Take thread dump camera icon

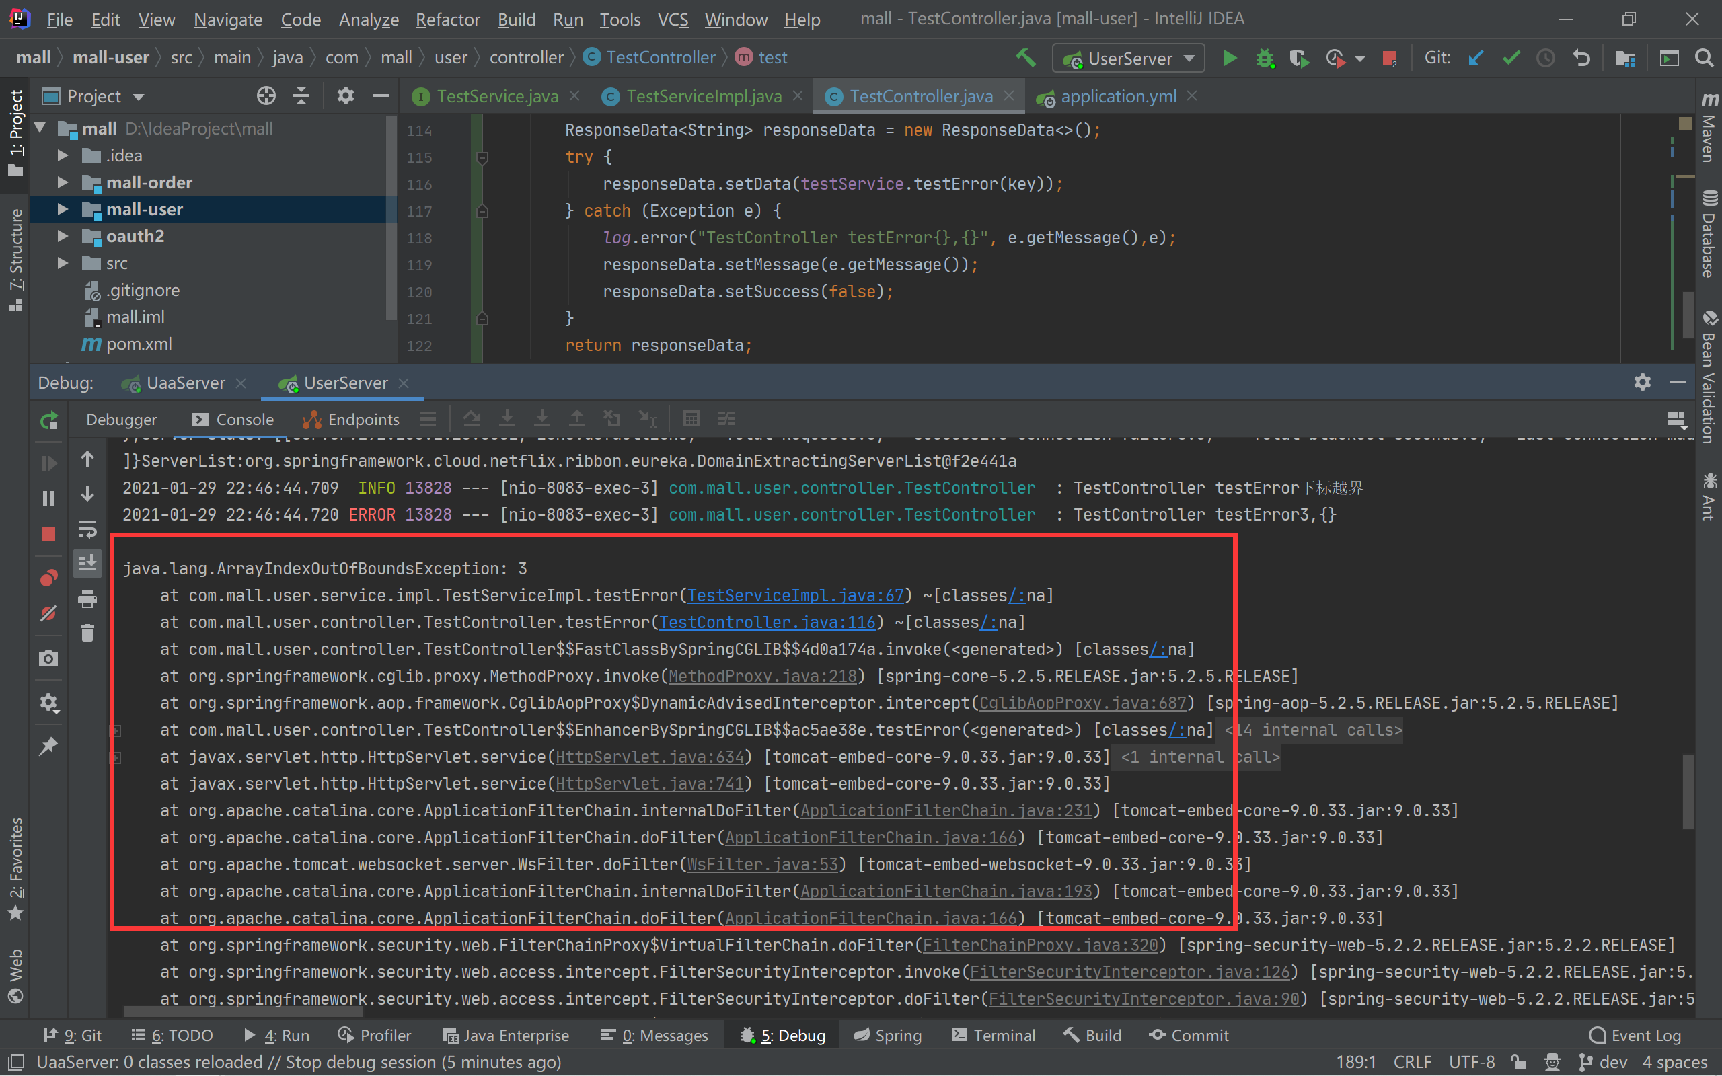click(x=48, y=658)
